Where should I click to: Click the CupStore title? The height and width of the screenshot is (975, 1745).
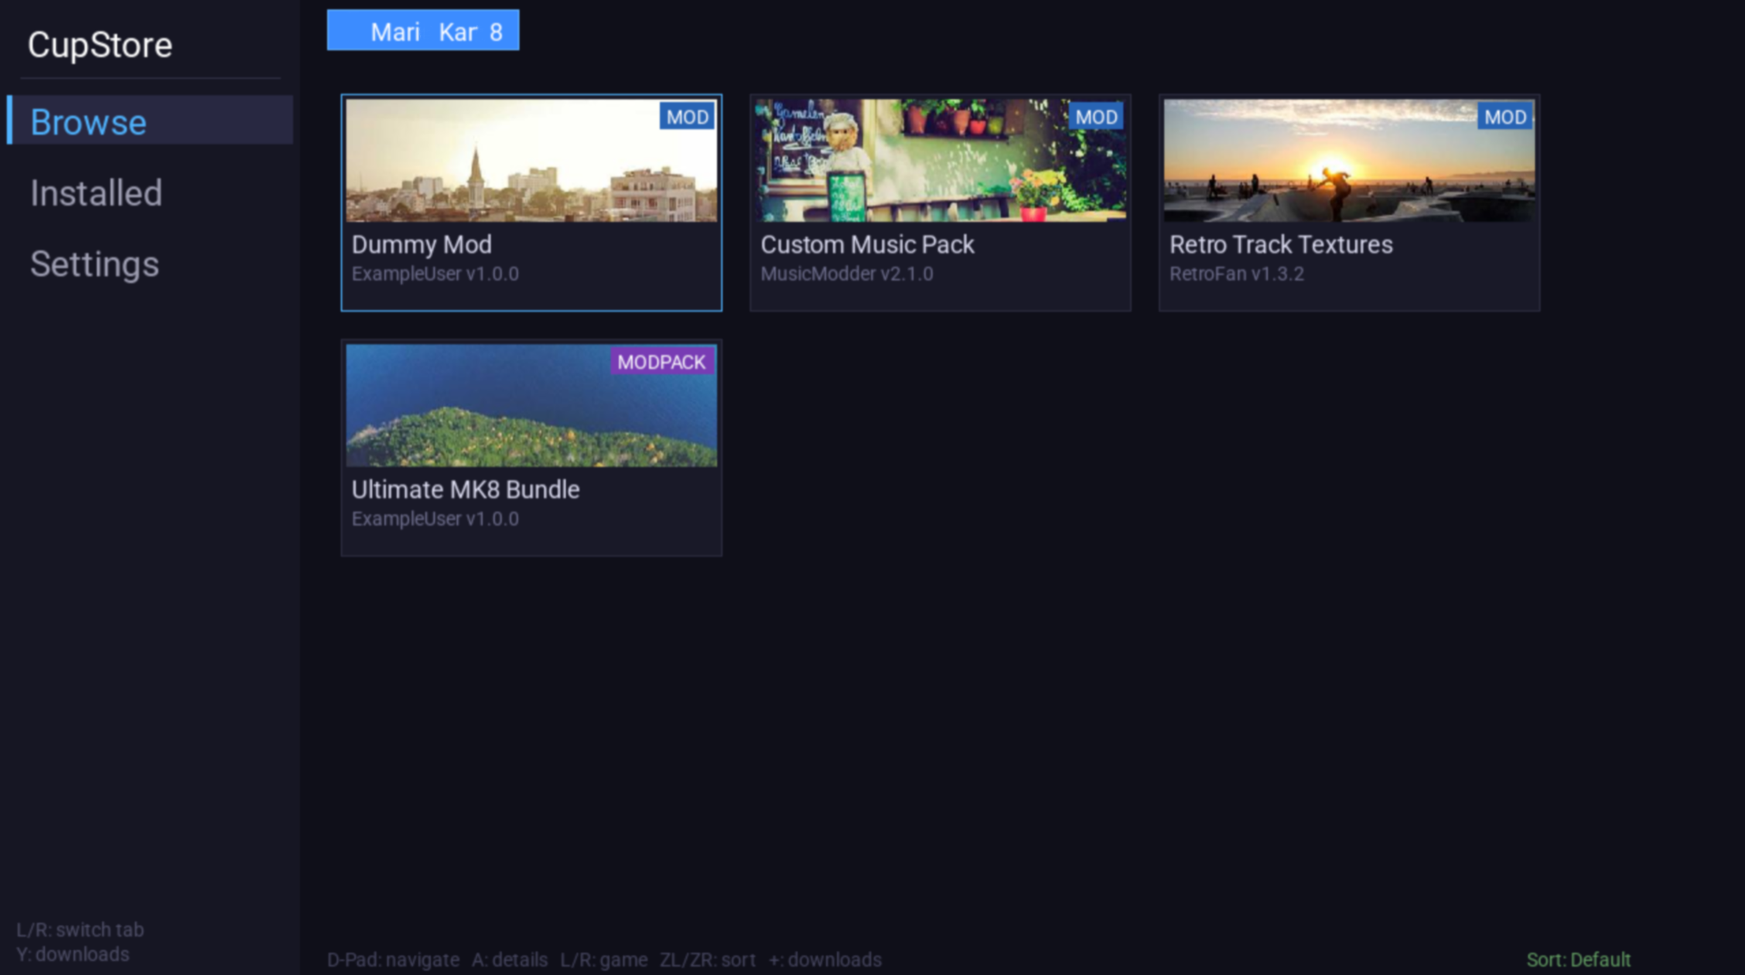(x=101, y=44)
